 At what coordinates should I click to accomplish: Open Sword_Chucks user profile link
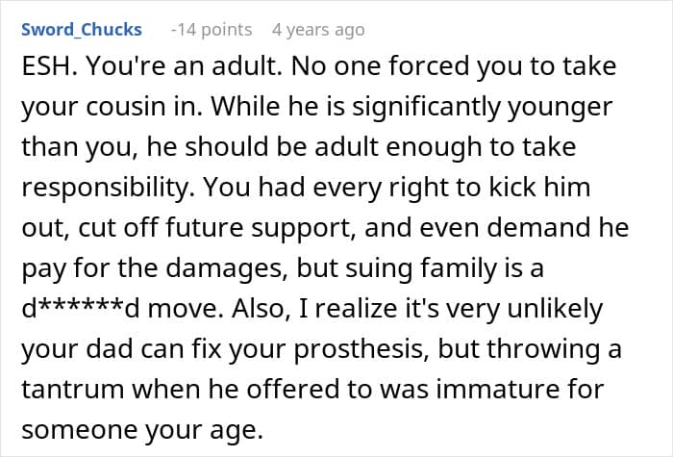click(x=81, y=30)
